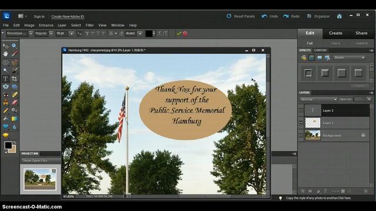Select the Magnetic Lasso tool
The width and height of the screenshot is (376, 211).
click(14, 63)
